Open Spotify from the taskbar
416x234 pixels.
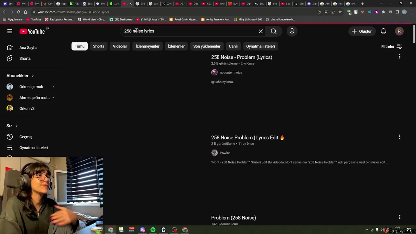pyautogui.click(x=153, y=230)
